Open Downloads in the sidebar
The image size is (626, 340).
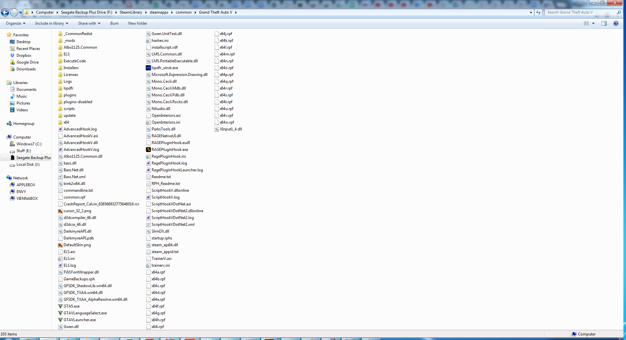[26, 69]
